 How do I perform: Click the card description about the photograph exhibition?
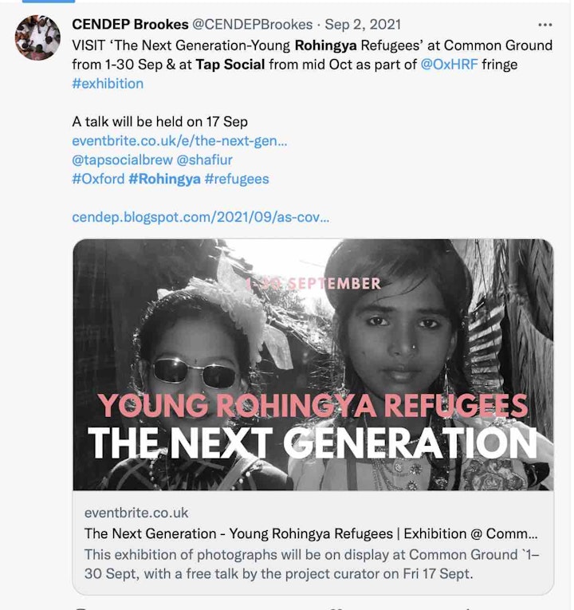pos(307,562)
